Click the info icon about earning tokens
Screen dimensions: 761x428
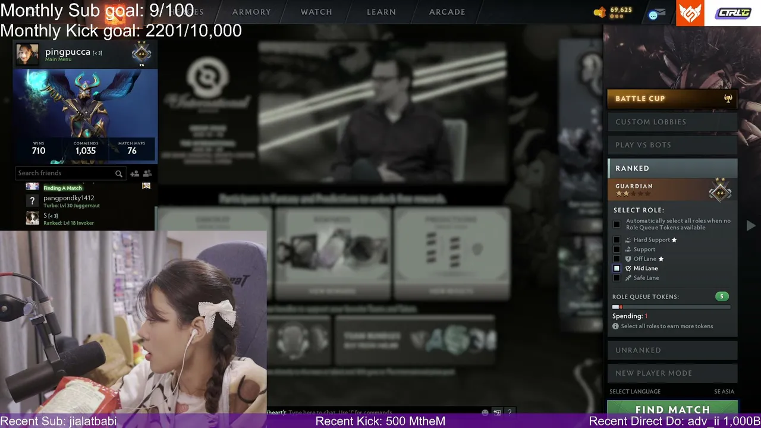tap(615, 326)
